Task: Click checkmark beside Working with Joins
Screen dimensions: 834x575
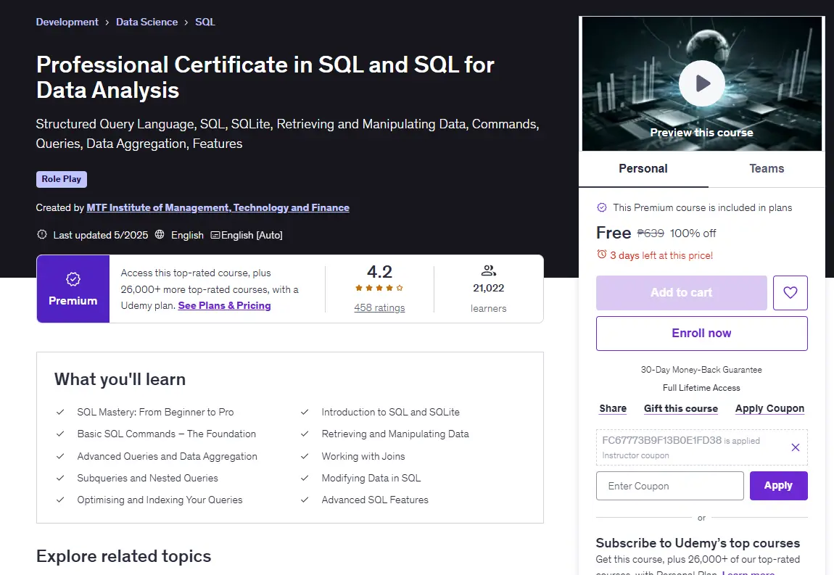Action: click(305, 456)
